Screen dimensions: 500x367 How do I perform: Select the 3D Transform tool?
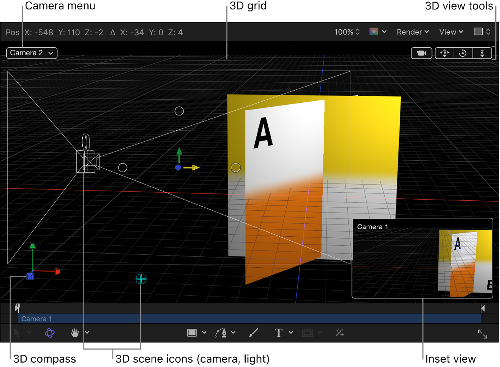49,333
